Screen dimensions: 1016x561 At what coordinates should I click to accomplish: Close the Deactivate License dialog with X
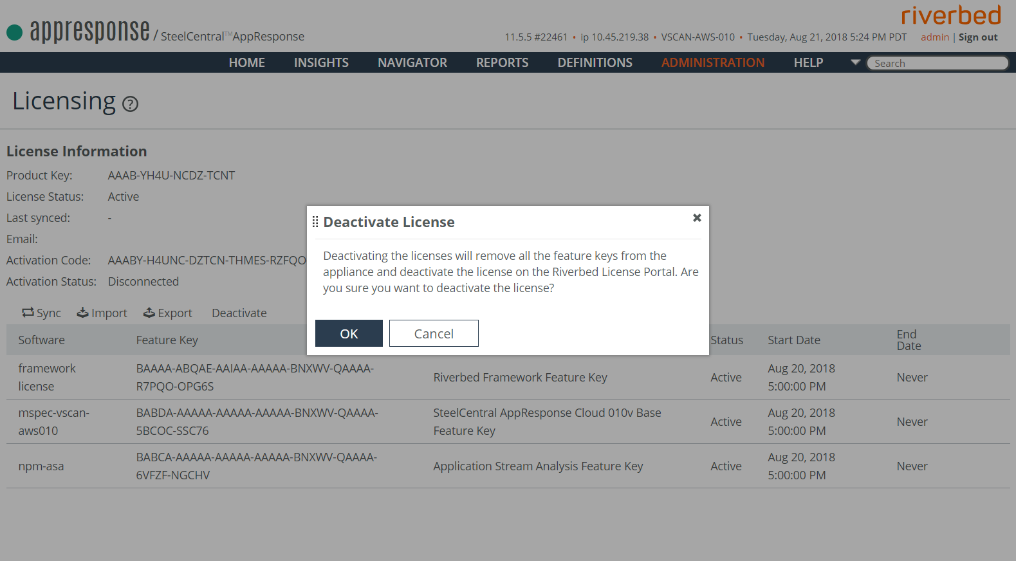(x=697, y=218)
